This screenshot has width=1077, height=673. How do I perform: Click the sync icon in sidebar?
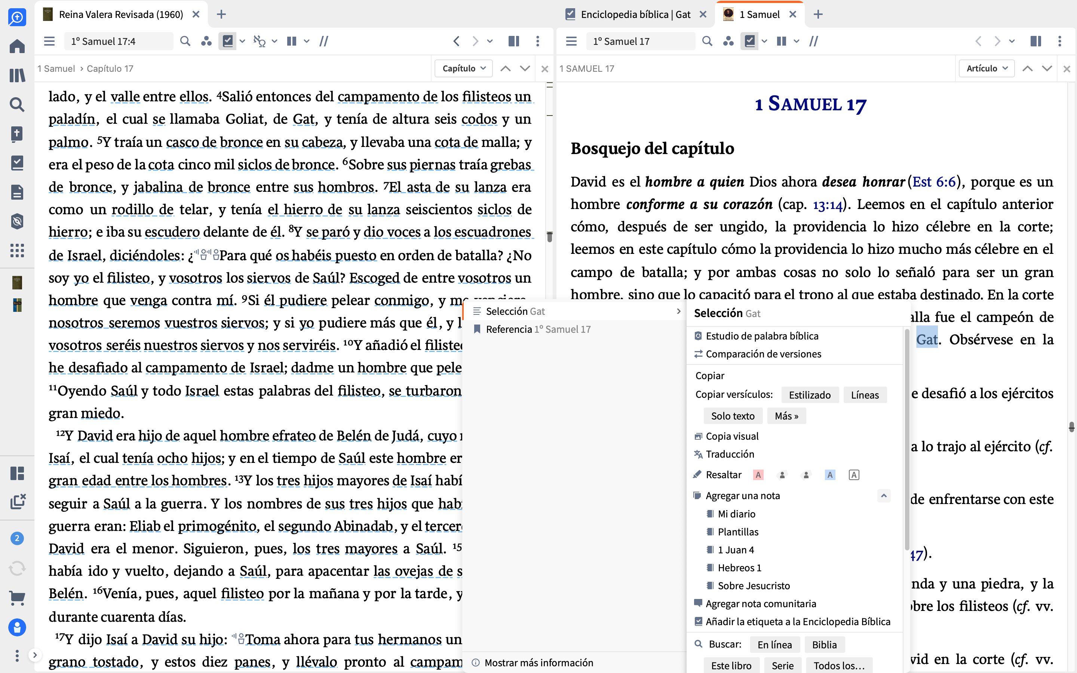pyautogui.click(x=17, y=568)
